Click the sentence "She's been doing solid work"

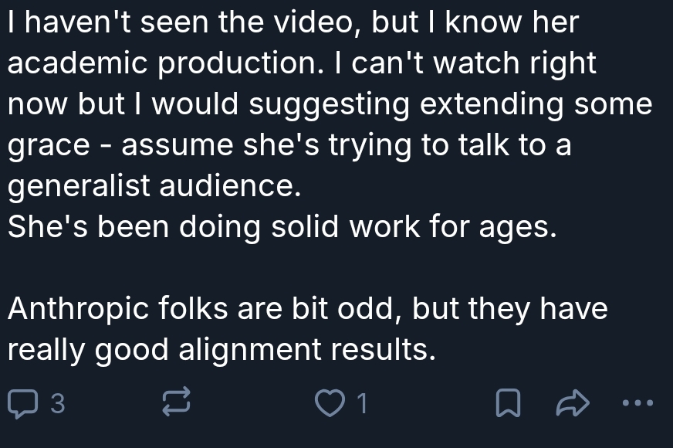(x=281, y=228)
